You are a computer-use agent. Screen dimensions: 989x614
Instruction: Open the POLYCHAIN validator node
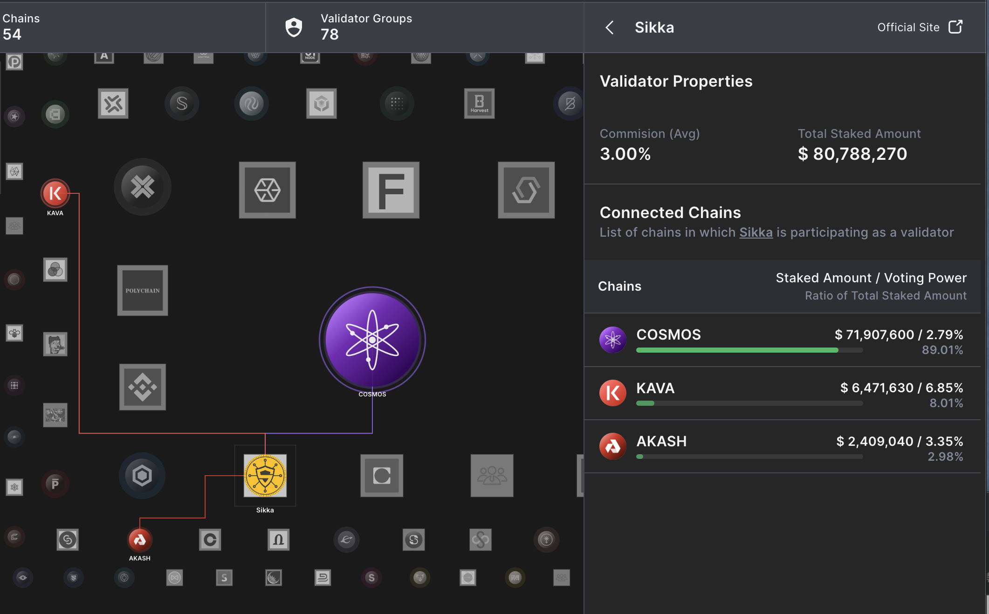coord(142,290)
